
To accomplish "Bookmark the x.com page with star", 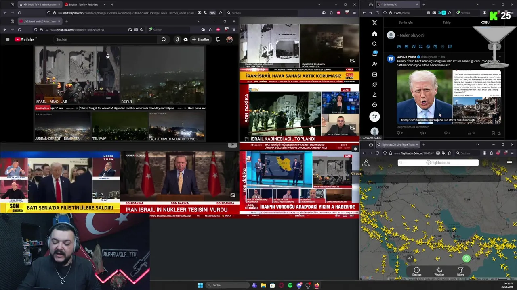I will [449, 13].
